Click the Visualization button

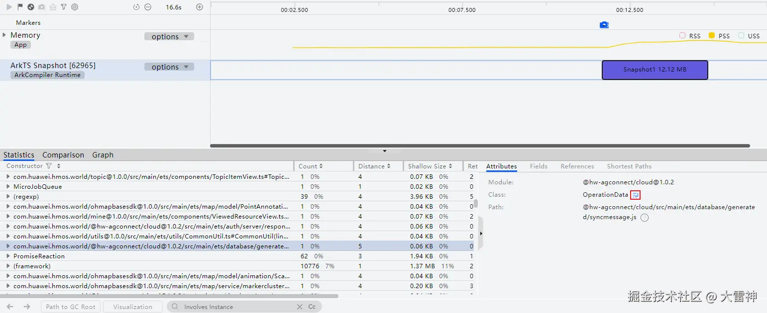(x=133, y=307)
